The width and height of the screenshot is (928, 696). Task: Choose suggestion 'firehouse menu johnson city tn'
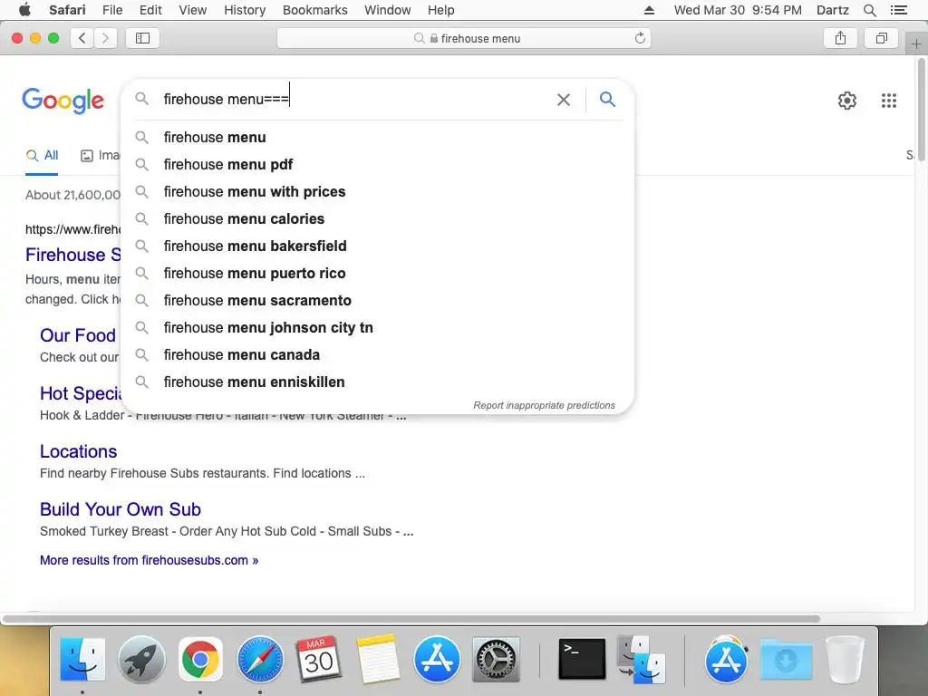pyautogui.click(x=379, y=328)
